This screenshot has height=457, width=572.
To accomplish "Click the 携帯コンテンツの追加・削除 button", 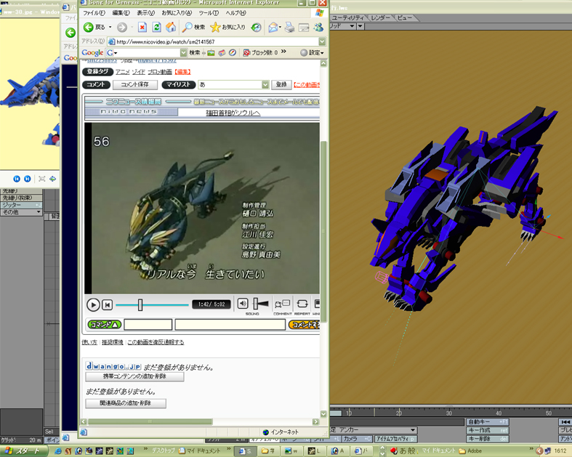I will coord(134,376).
